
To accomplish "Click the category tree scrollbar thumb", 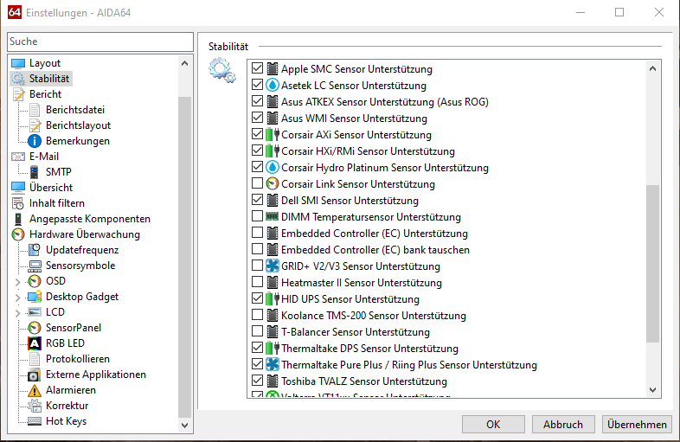I will tap(185, 256).
